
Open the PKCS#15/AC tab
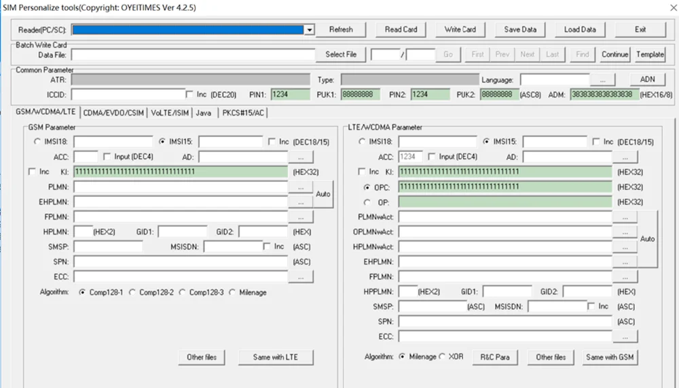click(x=243, y=113)
